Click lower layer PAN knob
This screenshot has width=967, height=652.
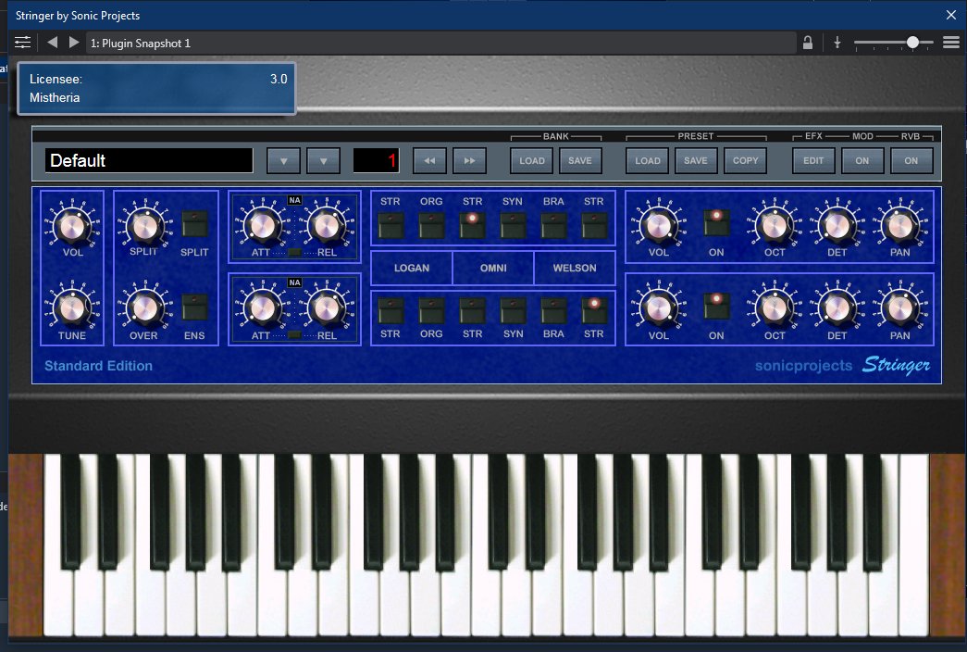tap(899, 307)
